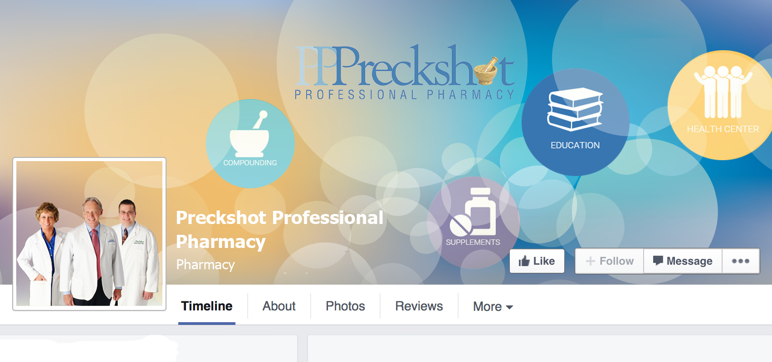Go to the Reviews tab
The width and height of the screenshot is (772, 362).
[x=419, y=306]
